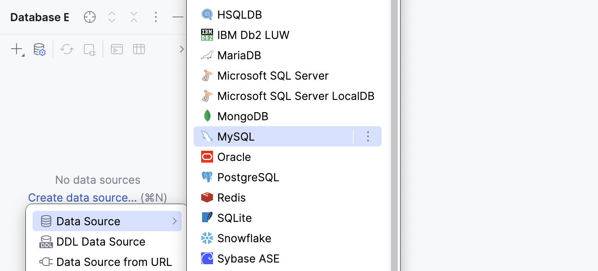The width and height of the screenshot is (598, 271).
Task: Select MySQL from the driver list
Action: (x=236, y=136)
